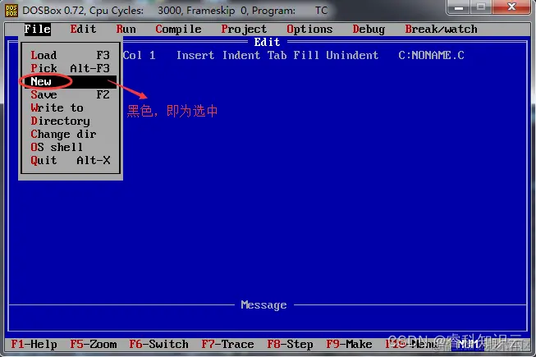
Task: Open the File menu
Action: (x=37, y=29)
